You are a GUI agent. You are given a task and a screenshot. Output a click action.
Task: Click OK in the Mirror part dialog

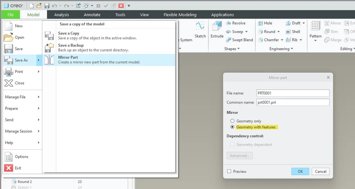[x=300, y=171]
